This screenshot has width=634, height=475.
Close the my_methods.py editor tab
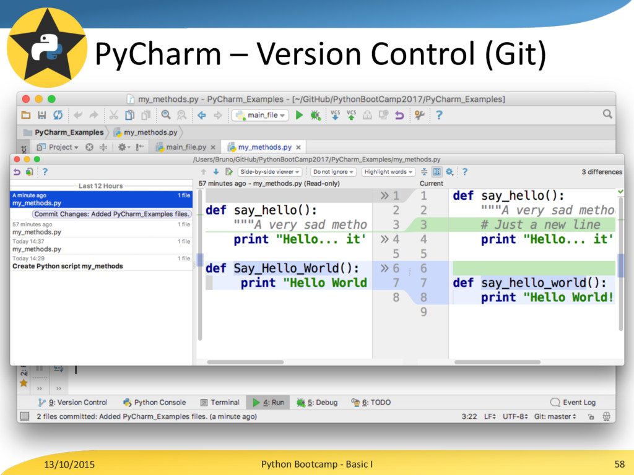point(298,147)
